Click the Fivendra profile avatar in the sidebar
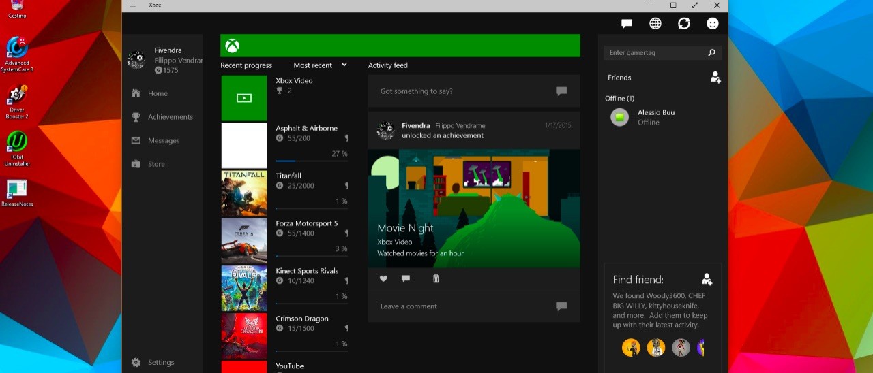This screenshot has width=873, height=373. (x=137, y=60)
